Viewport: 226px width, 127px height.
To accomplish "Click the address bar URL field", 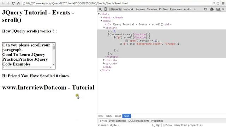I will coord(118,3).
